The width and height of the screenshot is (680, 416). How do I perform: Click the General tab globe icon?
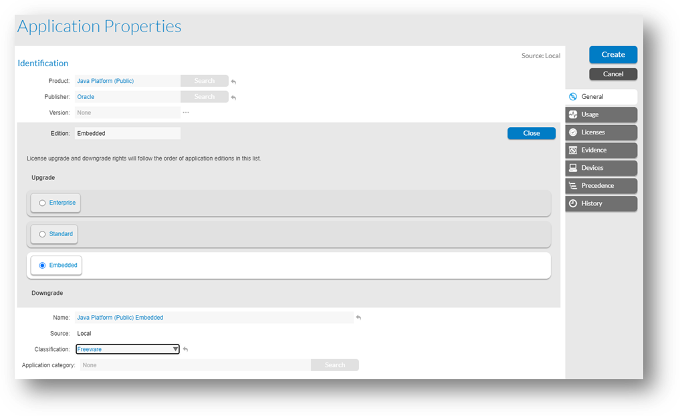pos(573,97)
